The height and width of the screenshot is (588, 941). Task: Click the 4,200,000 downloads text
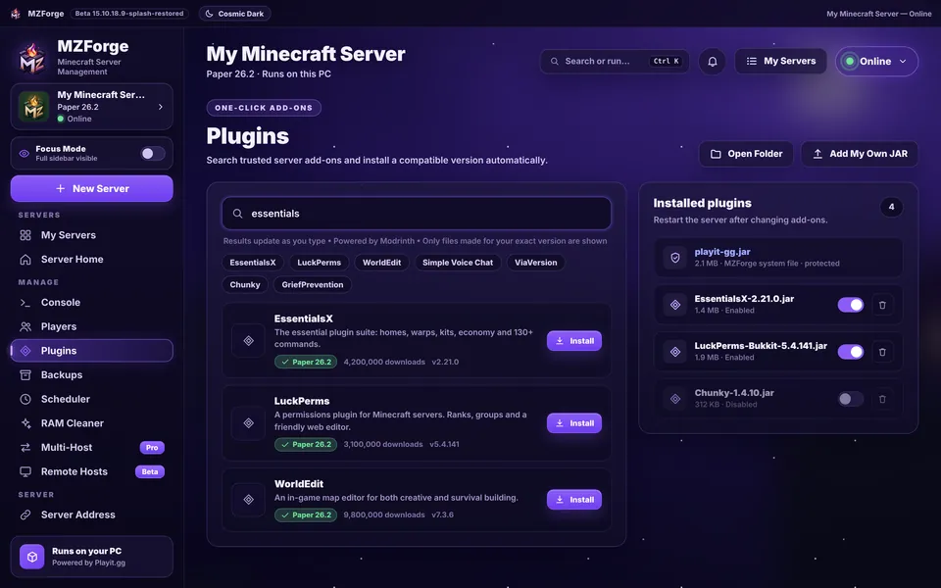click(384, 362)
